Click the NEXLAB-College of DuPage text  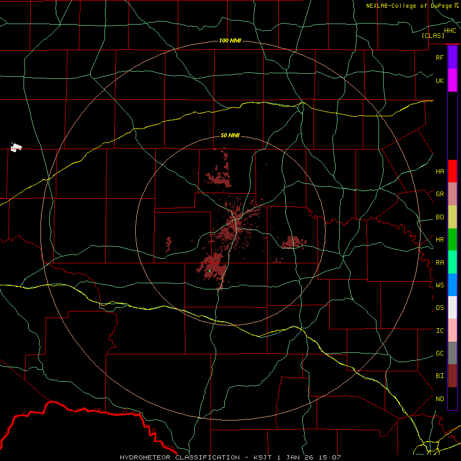pos(410,6)
